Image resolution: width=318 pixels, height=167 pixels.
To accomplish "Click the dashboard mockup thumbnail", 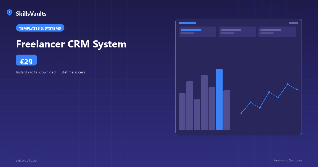I will click(238, 77).
